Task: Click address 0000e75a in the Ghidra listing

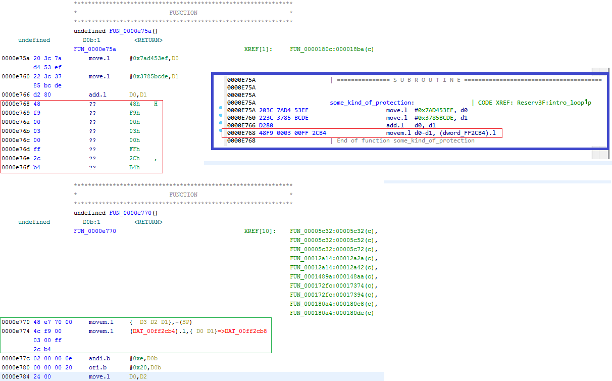Action: point(16,58)
